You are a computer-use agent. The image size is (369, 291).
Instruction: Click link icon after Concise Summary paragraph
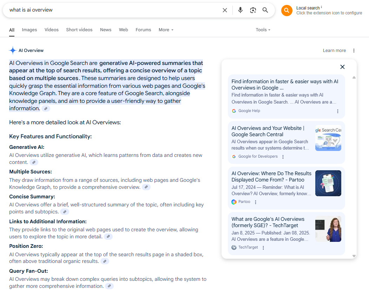[65, 212]
